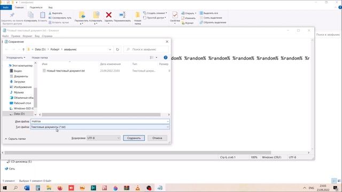The image size is (342, 192).
Task: Open Word from the taskbar
Action: pyautogui.click(x=27, y=188)
